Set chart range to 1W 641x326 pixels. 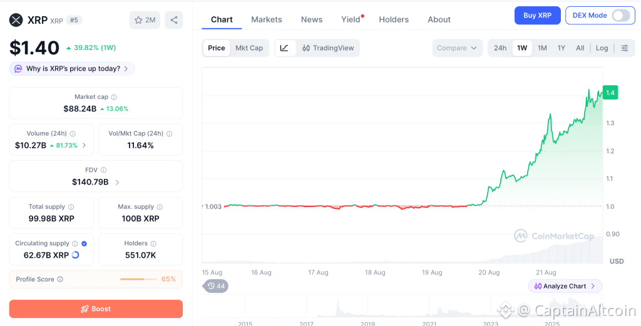[x=522, y=48]
